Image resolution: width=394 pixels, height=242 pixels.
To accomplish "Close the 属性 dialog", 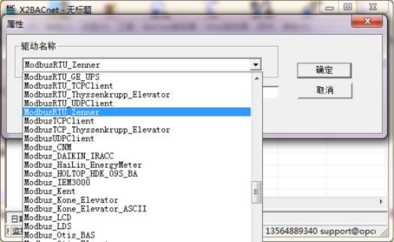I will click(x=367, y=21).
